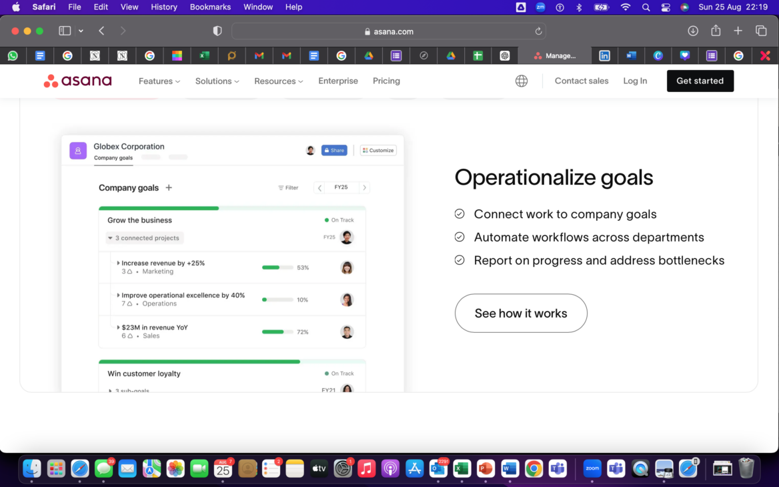Screen dimensions: 779x487
Task: Expand the Features dropdown menu
Action: click(159, 81)
